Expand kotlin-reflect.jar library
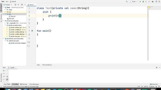The image size is (161, 90). coord(7,27)
